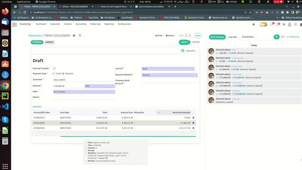
Task: Click the New record button
Action: click(x=198, y=35)
